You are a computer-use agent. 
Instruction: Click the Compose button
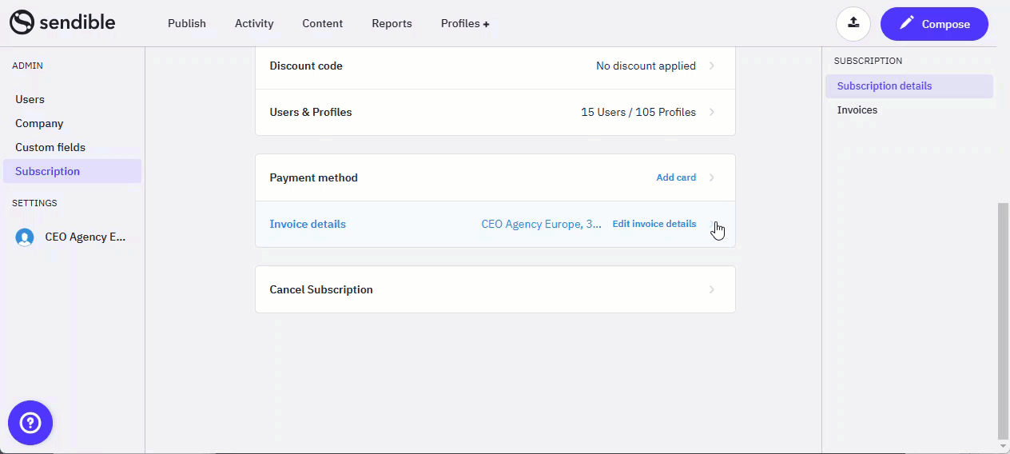point(934,24)
